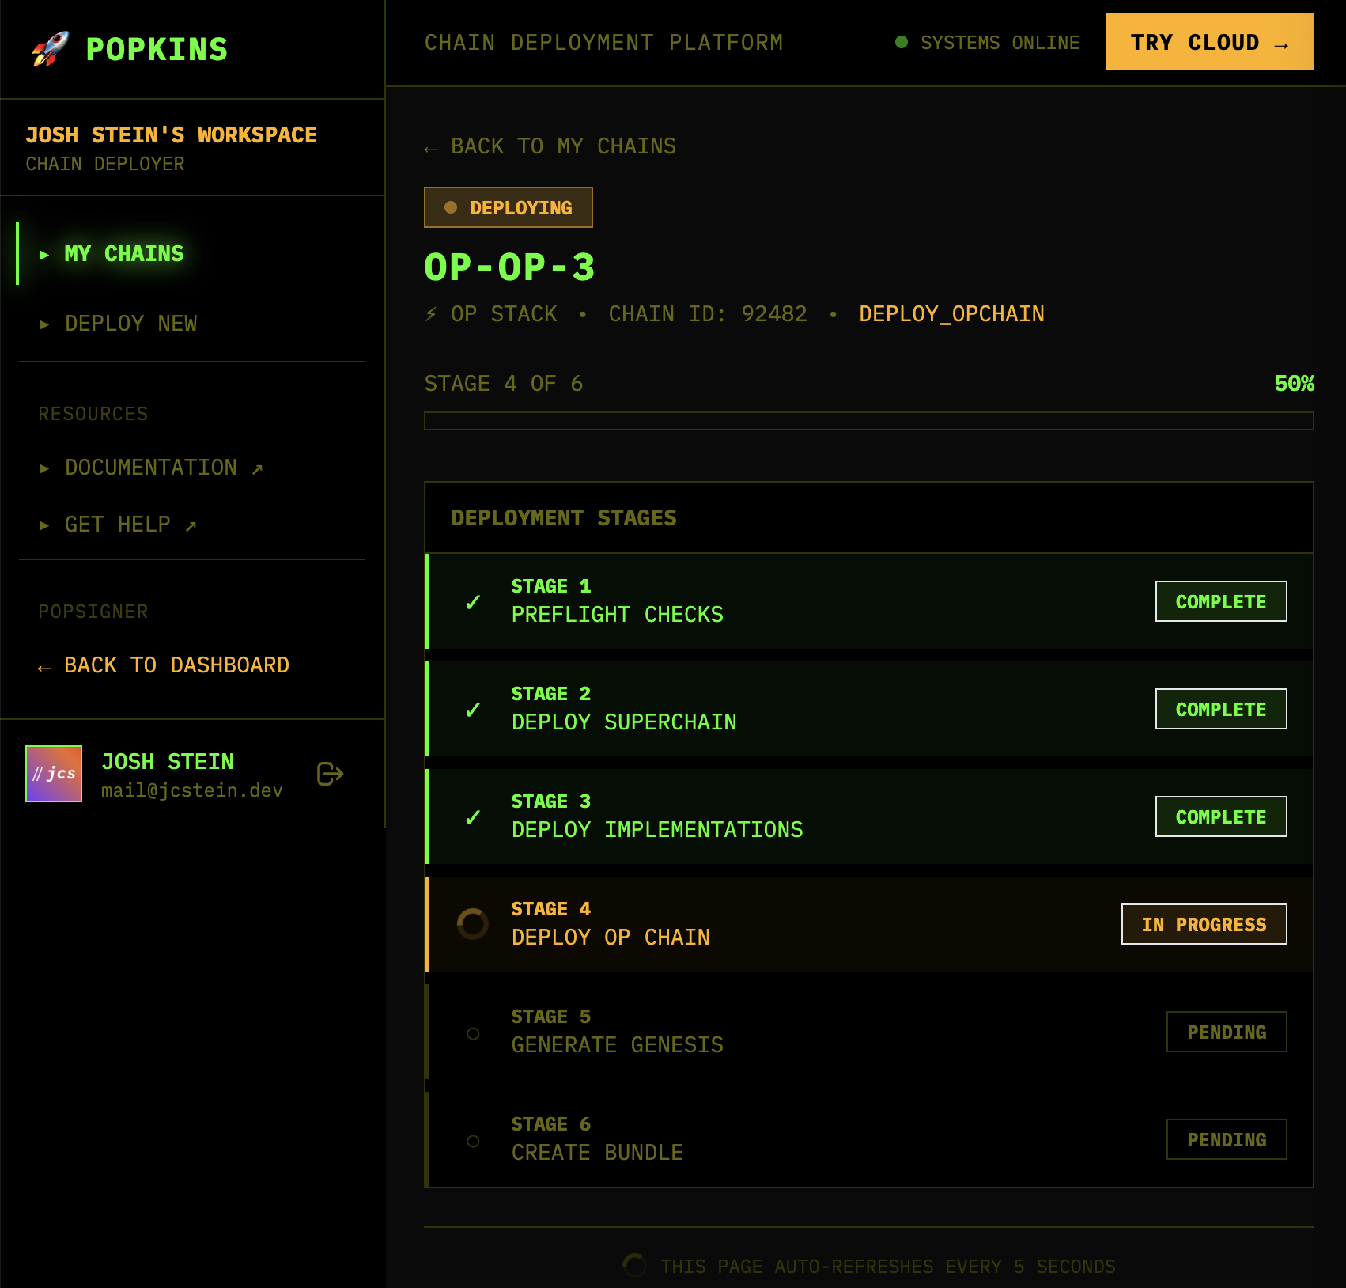Open Deploy New in the sidebar
Image resolution: width=1346 pixels, height=1288 pixels.
(130, 324)
